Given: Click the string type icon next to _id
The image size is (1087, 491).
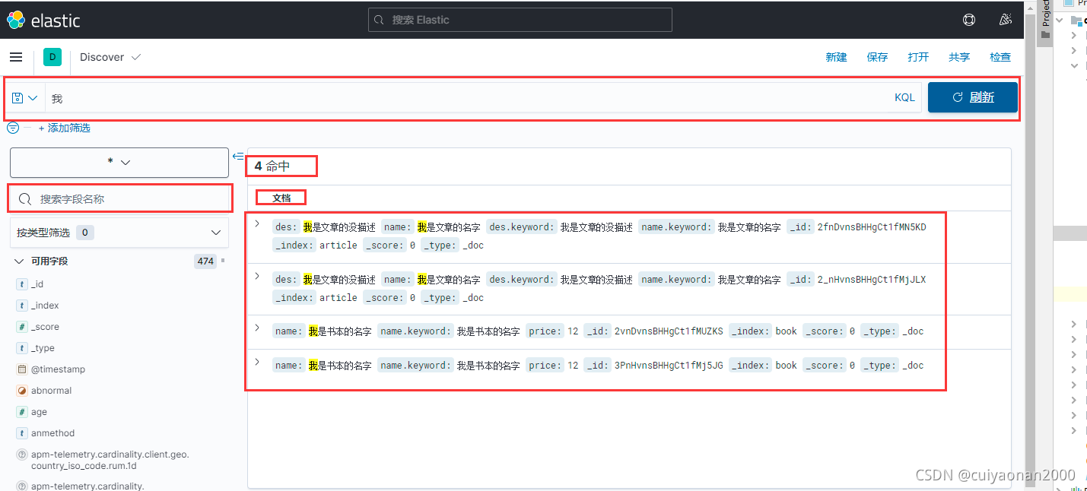Looking at the screenshot, I should [x=22, y=284].
